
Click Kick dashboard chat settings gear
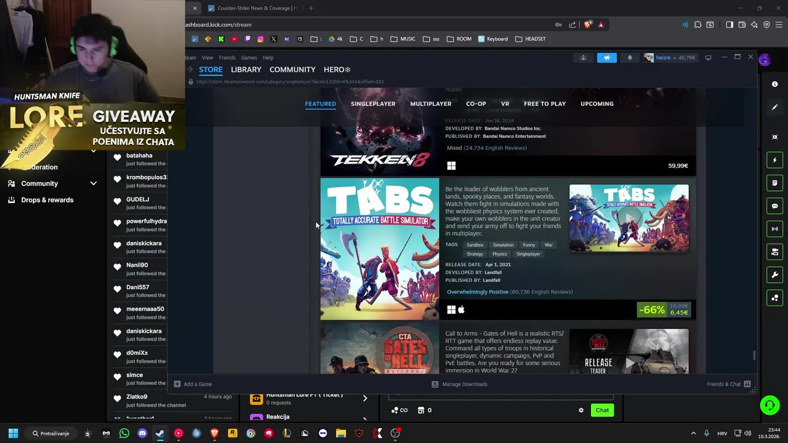pyautogui.click(x=581, y=410)
